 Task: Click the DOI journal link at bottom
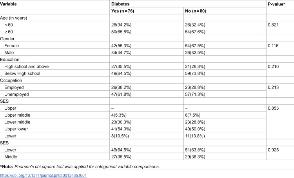[x=43, y=175]
